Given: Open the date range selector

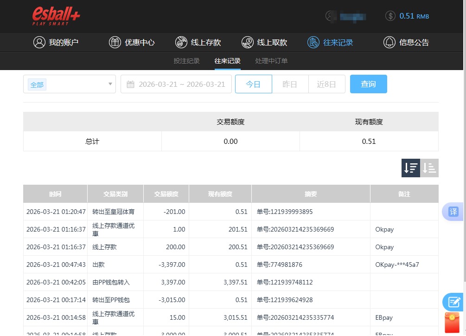Looking at the screenshot, I should (176, 84).
